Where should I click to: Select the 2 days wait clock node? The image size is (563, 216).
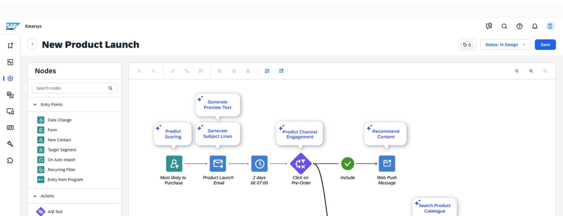pos(259,164)
